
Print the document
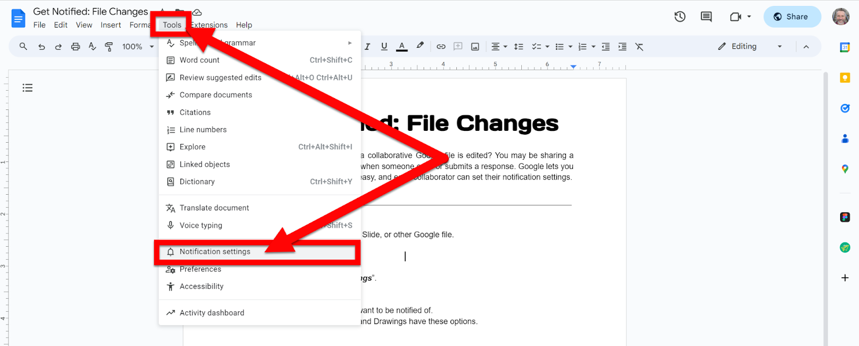tap(75, 47)
